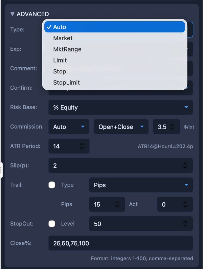Collapse the ADVANCED section triangle
This screenshot has height=269, width=203.
click(13, 14)
